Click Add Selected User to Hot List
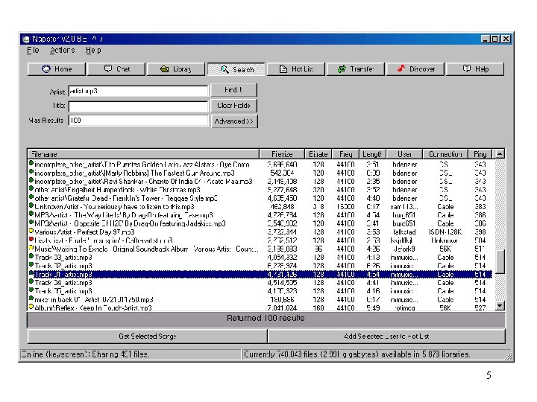 pos(386,336)
